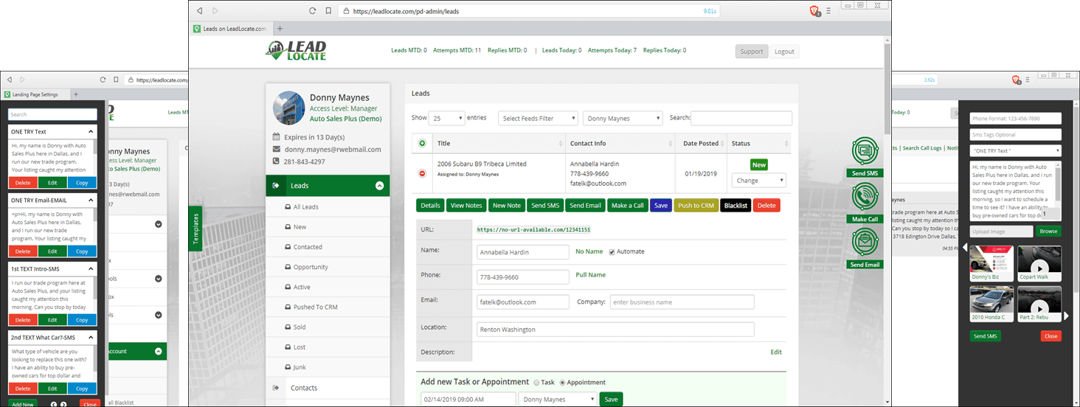Select Opportunity in the sidebar

point(311,267)
